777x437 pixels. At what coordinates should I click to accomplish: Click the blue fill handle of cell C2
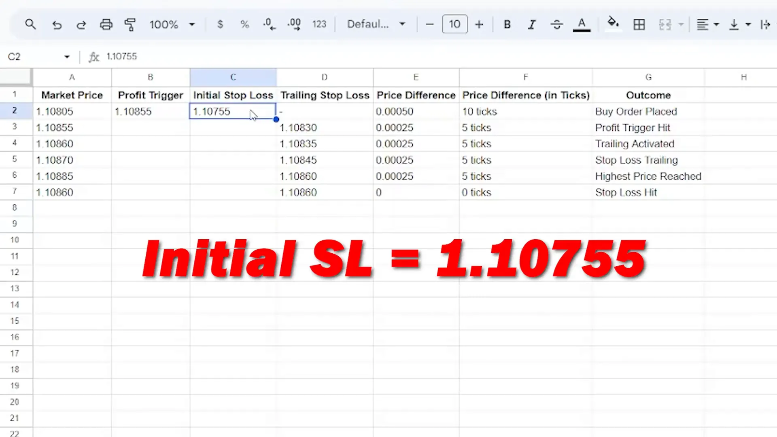[x=276, y=119]
